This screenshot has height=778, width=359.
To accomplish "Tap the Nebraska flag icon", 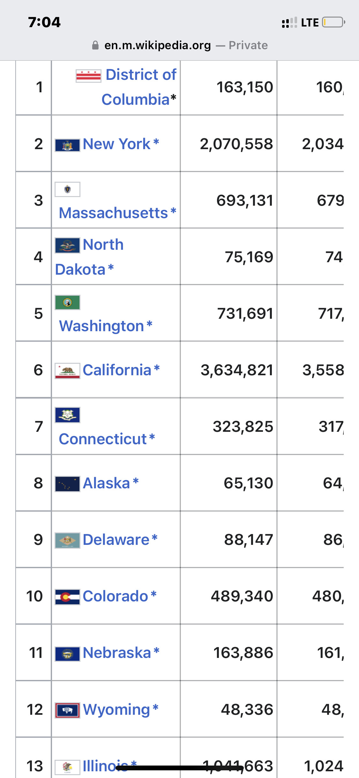I will point(67,654).
